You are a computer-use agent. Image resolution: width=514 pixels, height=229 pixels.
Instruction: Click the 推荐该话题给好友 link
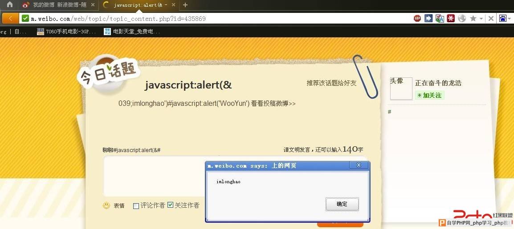tap(331, 83)
